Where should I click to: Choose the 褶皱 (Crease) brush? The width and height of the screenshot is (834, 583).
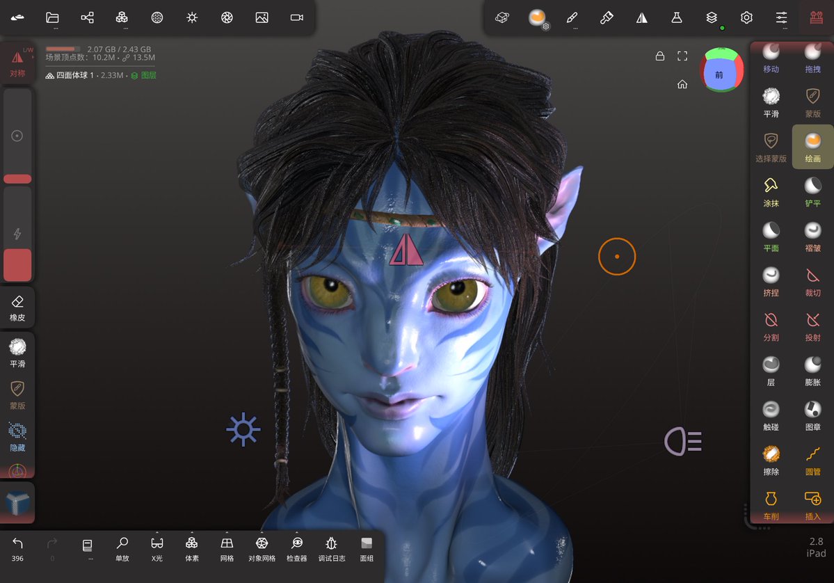tap(812, 237)
